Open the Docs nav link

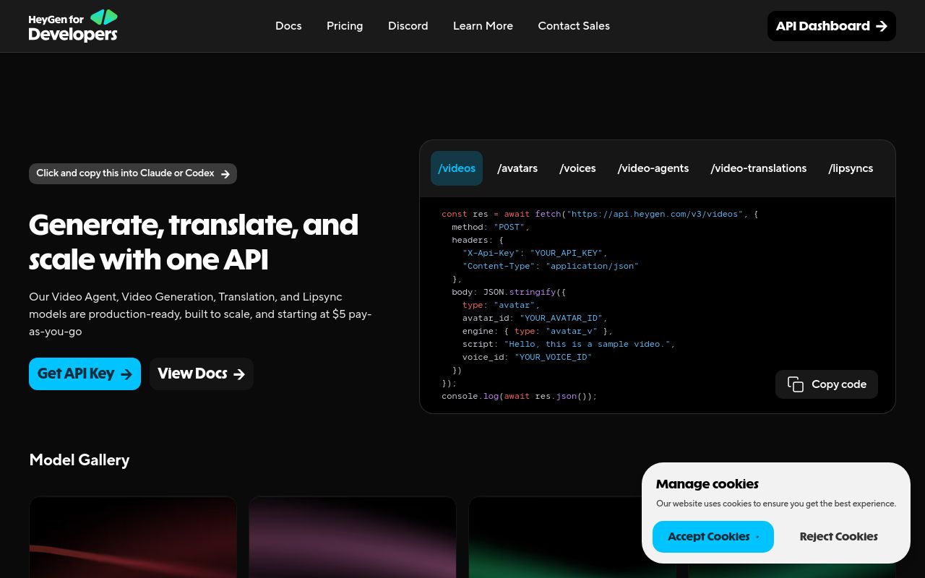(288, 26)
